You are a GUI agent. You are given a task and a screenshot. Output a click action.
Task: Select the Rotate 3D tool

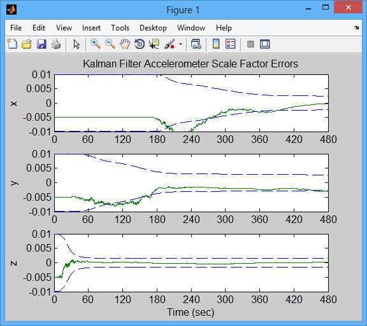click(x=140, y=44)
